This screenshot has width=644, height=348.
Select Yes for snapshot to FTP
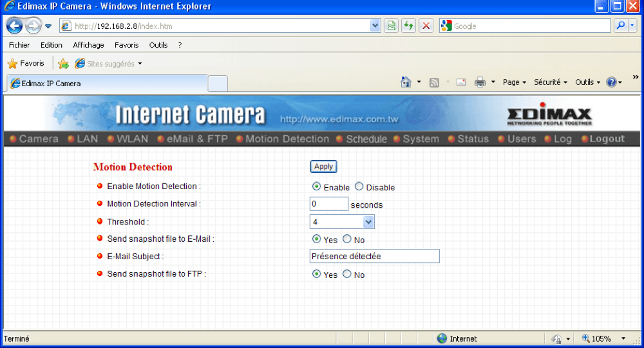click(x=316, y=274)
